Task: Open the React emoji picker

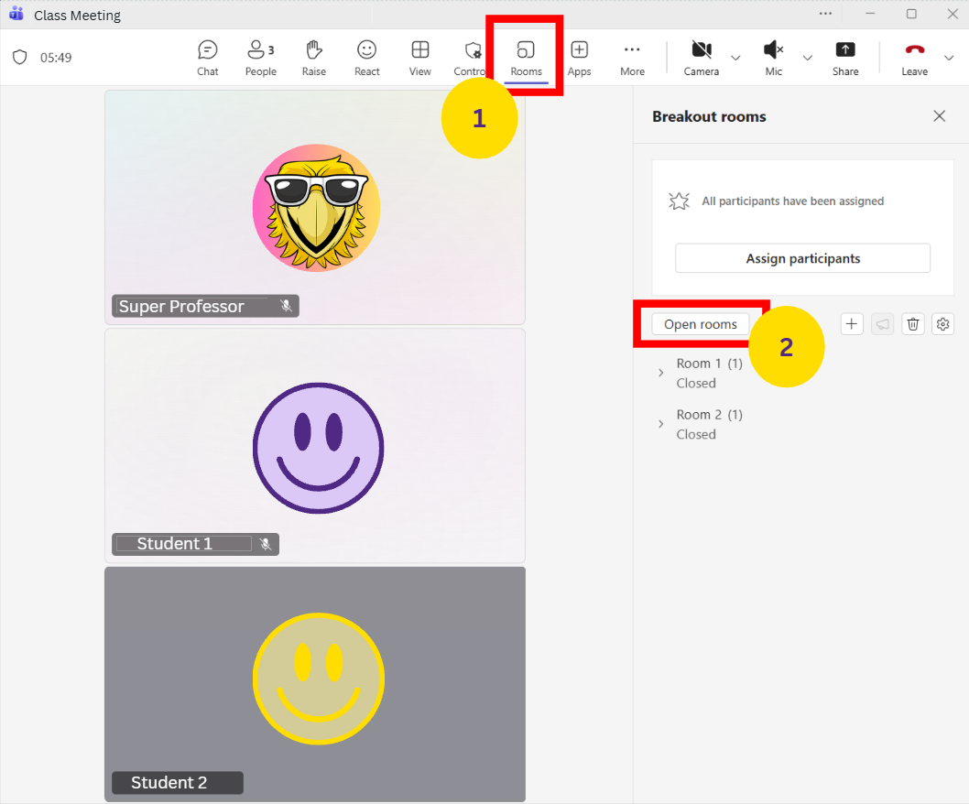Action: click(x=366, y=57)
